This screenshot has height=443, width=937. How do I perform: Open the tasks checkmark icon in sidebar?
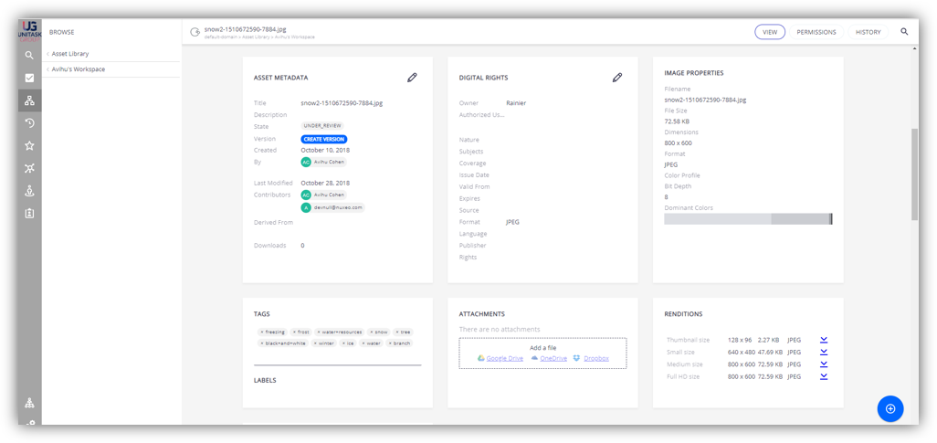[29, 78]
